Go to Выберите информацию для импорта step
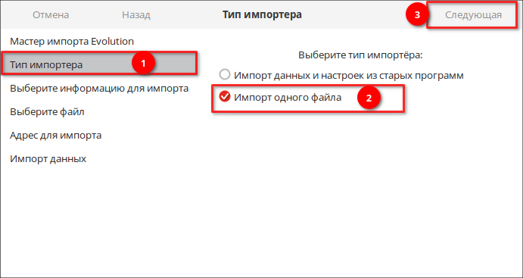 (99, 89)
